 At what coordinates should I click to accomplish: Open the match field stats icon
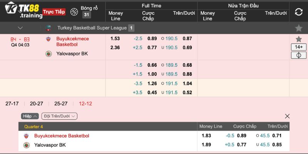(x=299, y=55)
